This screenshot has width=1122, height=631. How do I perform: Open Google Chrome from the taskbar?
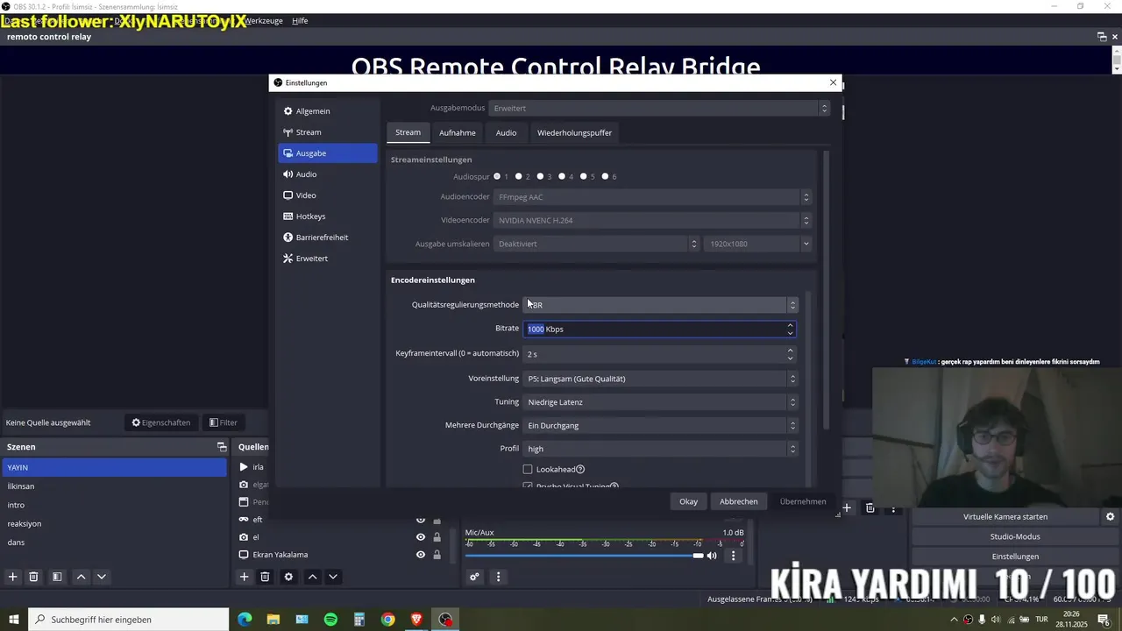387,620
